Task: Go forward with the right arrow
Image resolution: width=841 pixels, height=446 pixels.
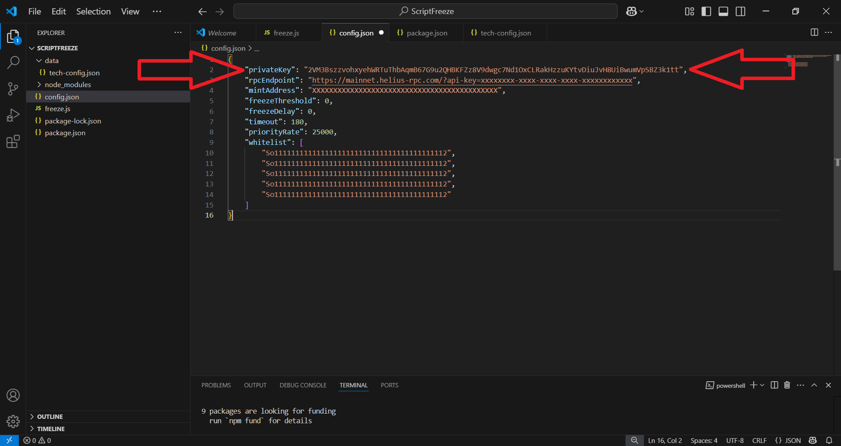Action: click(x=219, y=11)
